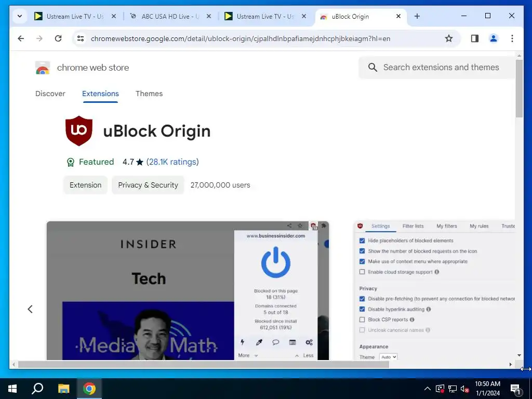This screenshot has height=399, width=532.
Task: Show hidden tray icons chevron
Action: [x=428, y=389]
